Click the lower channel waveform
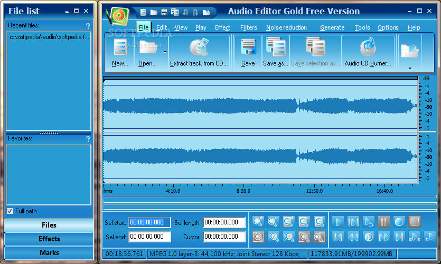Image resolution: width=441 pixels, height=264 pixels. pos(260,157)
